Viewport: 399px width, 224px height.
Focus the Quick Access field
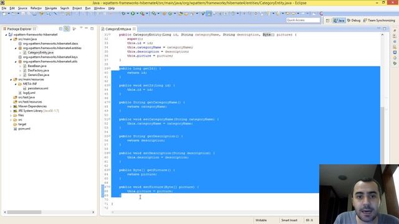[303, 20]
